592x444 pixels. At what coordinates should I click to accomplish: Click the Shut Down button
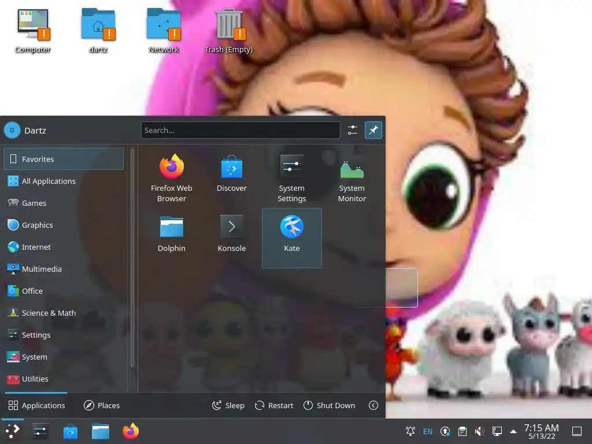click(329, 405)
